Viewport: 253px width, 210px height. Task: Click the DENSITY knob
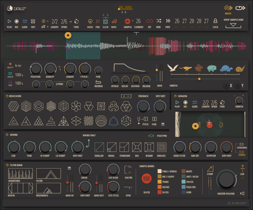(50, 69)
